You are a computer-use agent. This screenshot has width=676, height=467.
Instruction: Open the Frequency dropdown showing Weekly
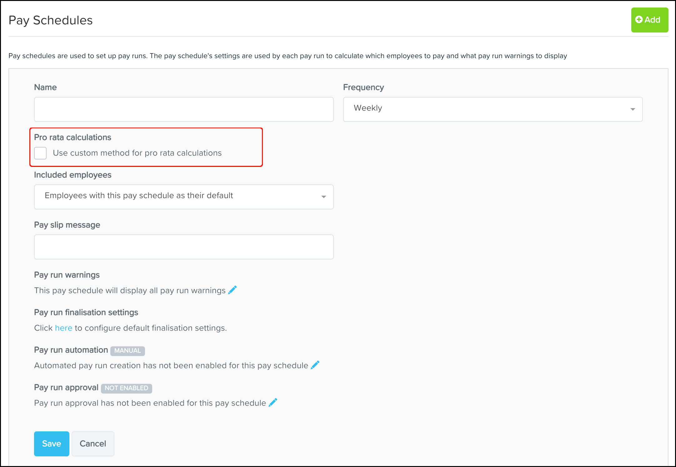click(493, 109)
